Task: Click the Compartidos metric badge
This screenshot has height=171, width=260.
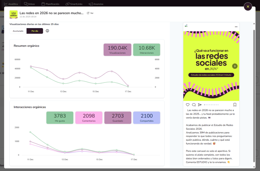Action: (147, 118)
